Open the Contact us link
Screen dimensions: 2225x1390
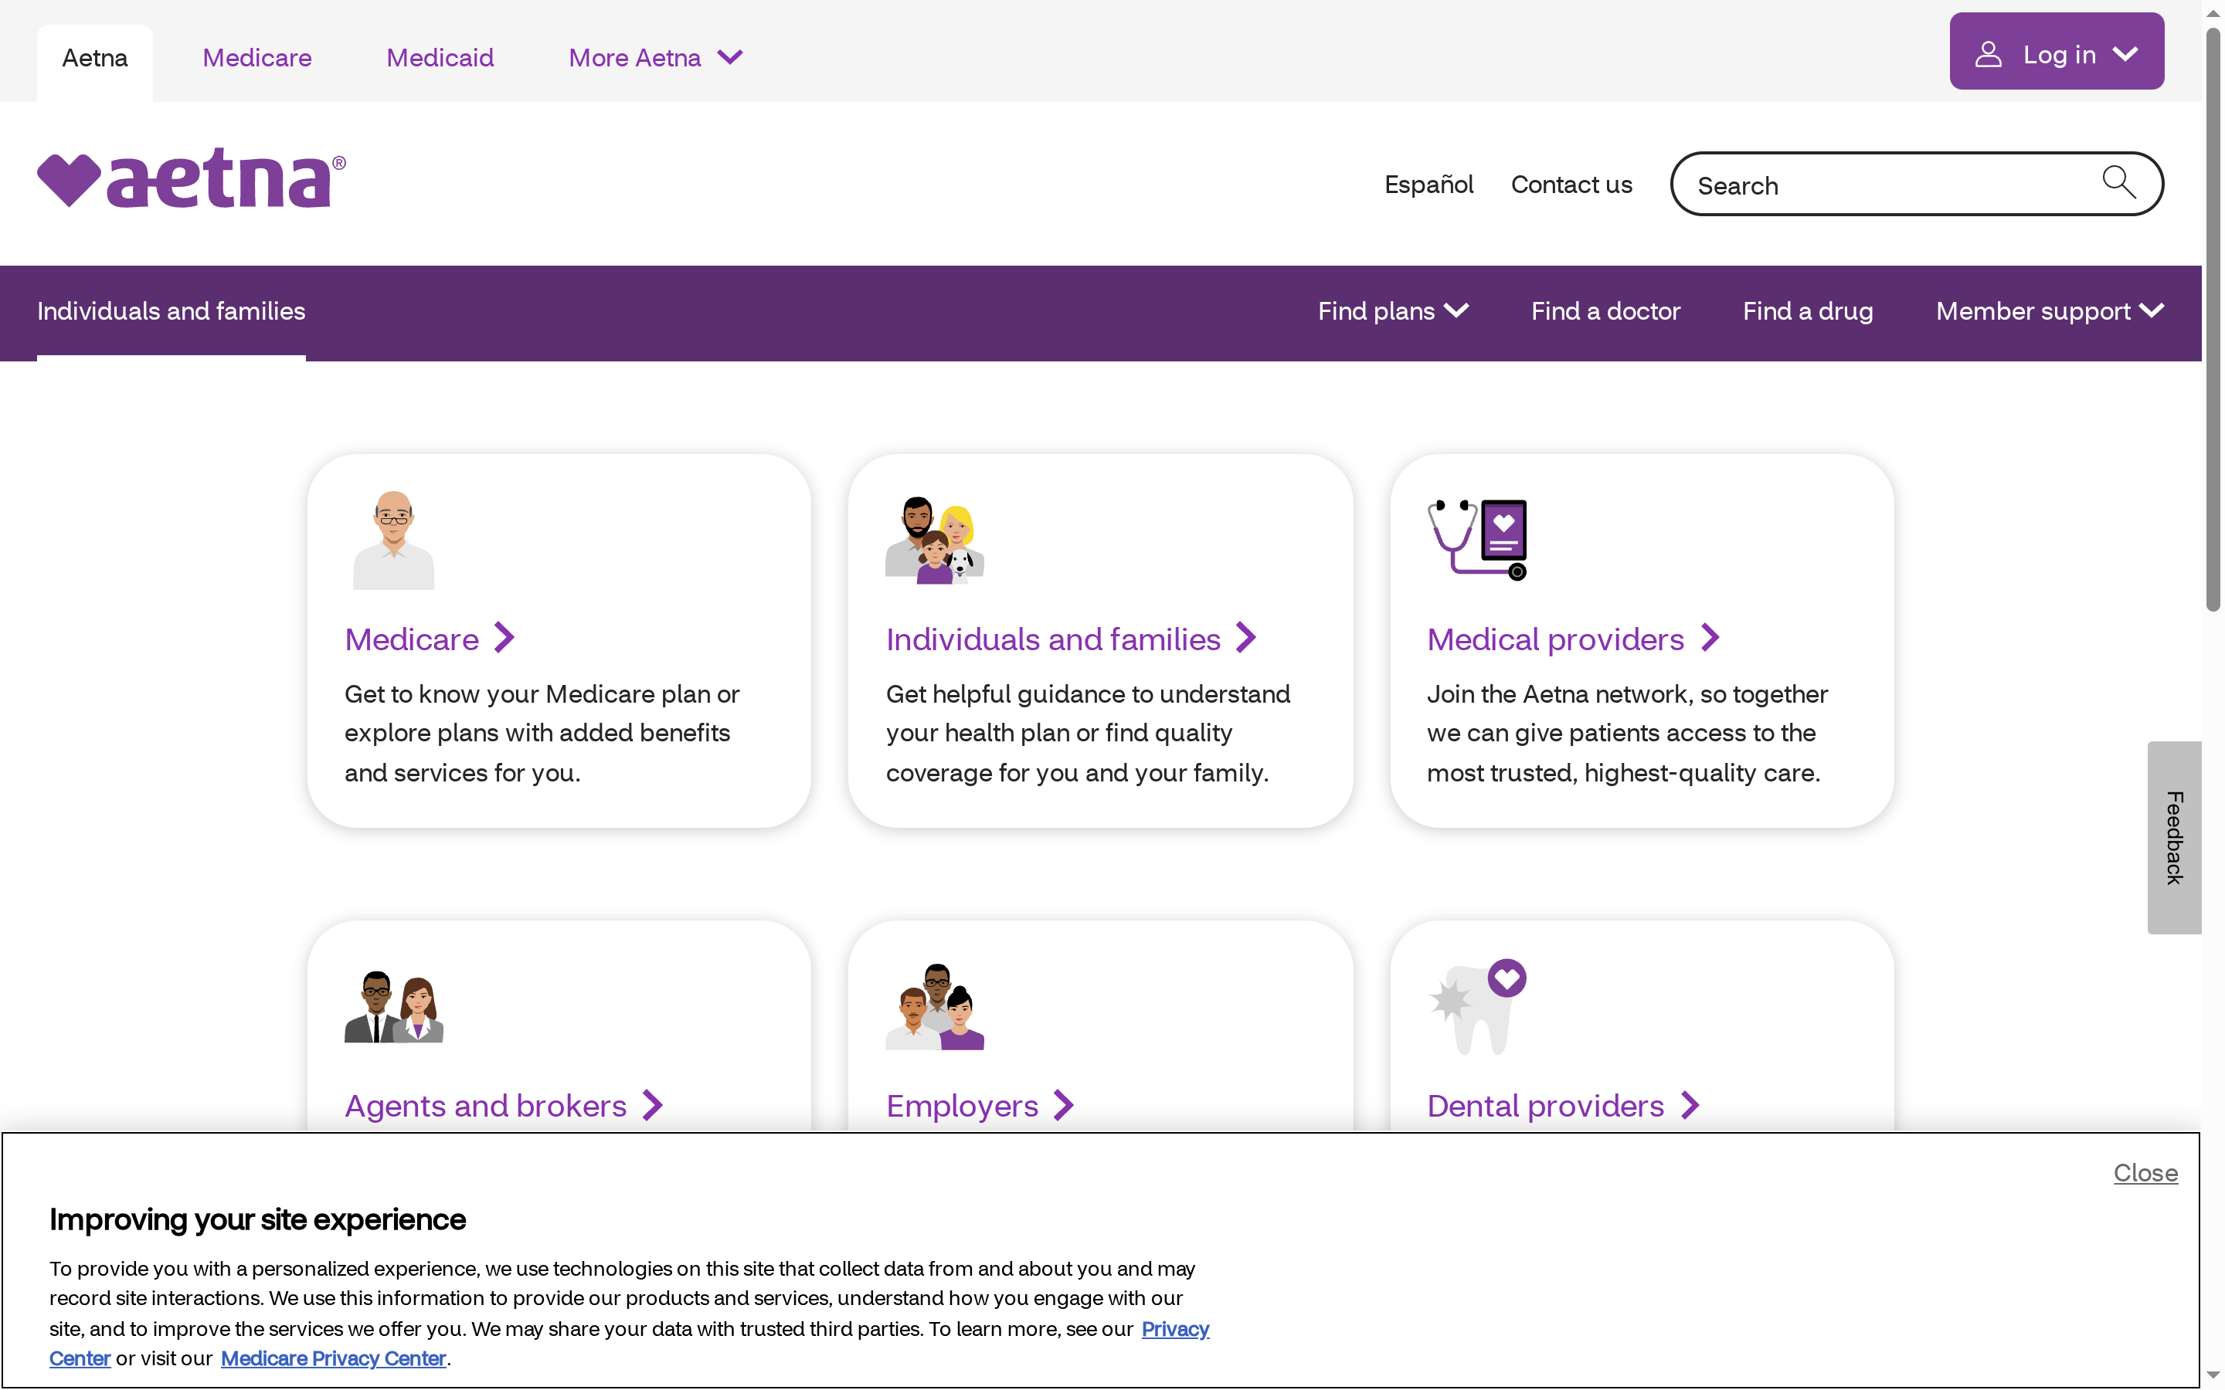pyautogui.click(x=1571, y=185)
